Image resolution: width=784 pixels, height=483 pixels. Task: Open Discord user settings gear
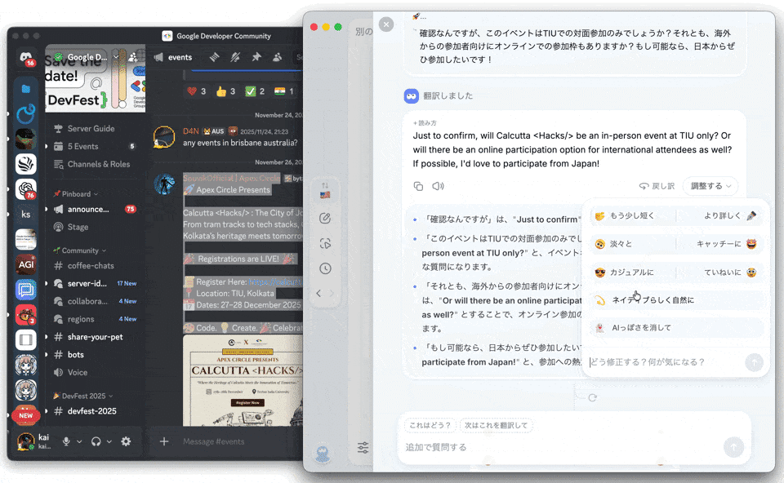click(126, 441)
